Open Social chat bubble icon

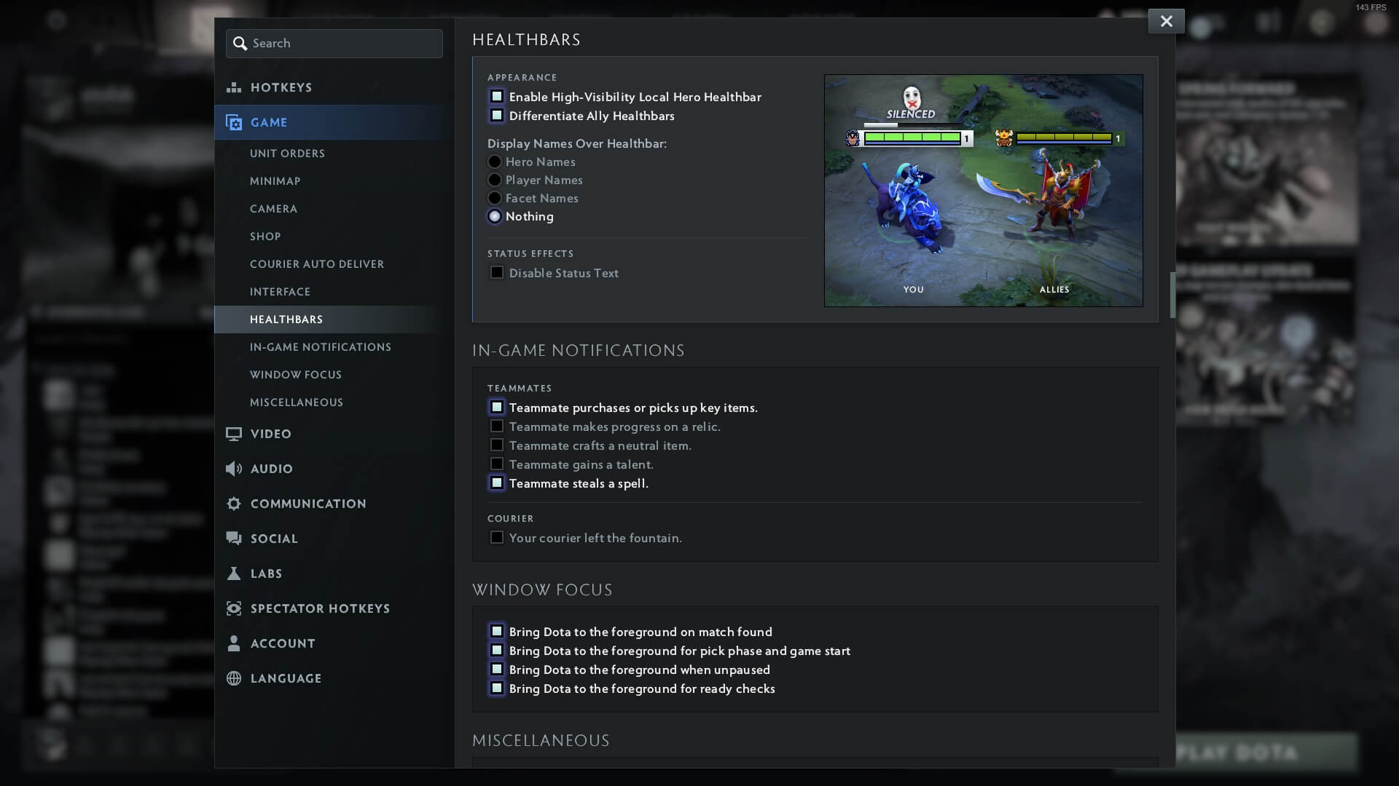coord(234,539)
